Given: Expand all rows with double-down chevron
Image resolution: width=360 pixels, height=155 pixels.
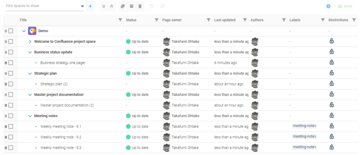Looking at the screenshot, I should click(104, 6).
